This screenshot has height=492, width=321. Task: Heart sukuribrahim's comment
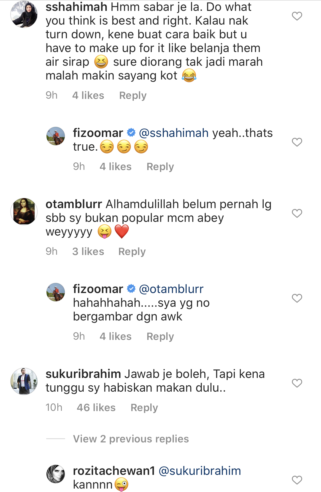pyautogui.click(x=297, y=383)
